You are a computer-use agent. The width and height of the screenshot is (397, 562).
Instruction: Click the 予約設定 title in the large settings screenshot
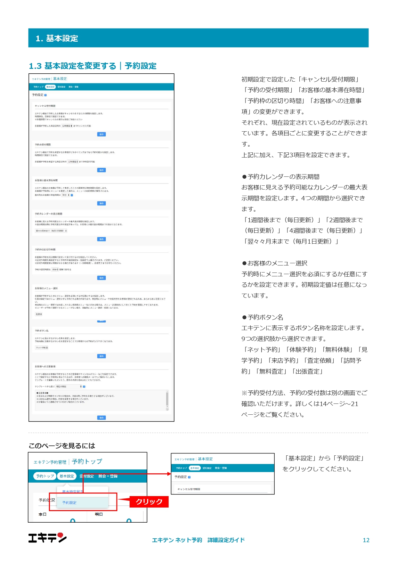tap(37, 95)
